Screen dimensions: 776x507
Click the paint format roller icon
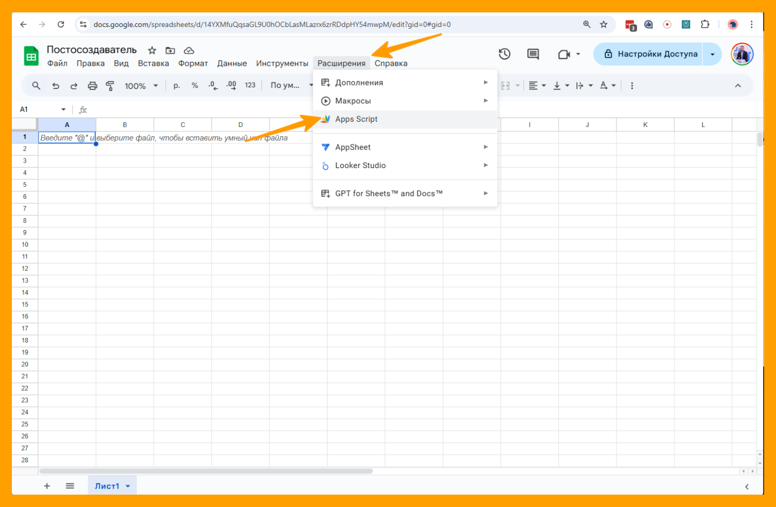pos(110,86)
